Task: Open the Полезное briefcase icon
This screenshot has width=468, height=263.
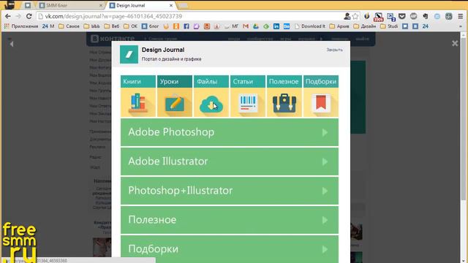Action: pos(284,103)
